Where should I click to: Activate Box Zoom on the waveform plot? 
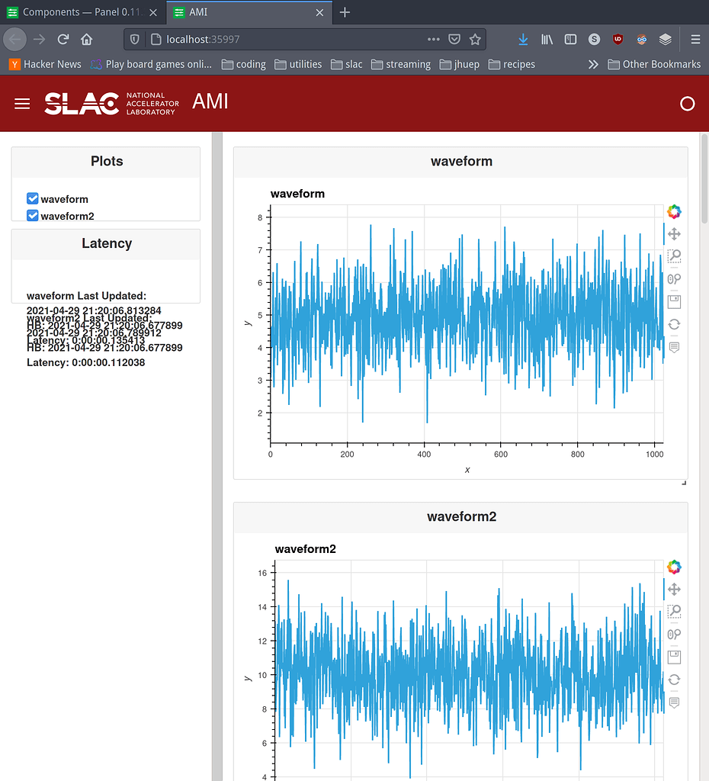point(674,256)
